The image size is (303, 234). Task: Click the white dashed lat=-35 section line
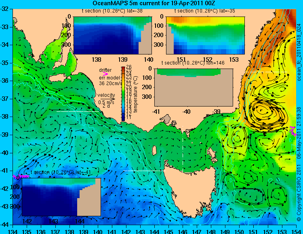266,72
